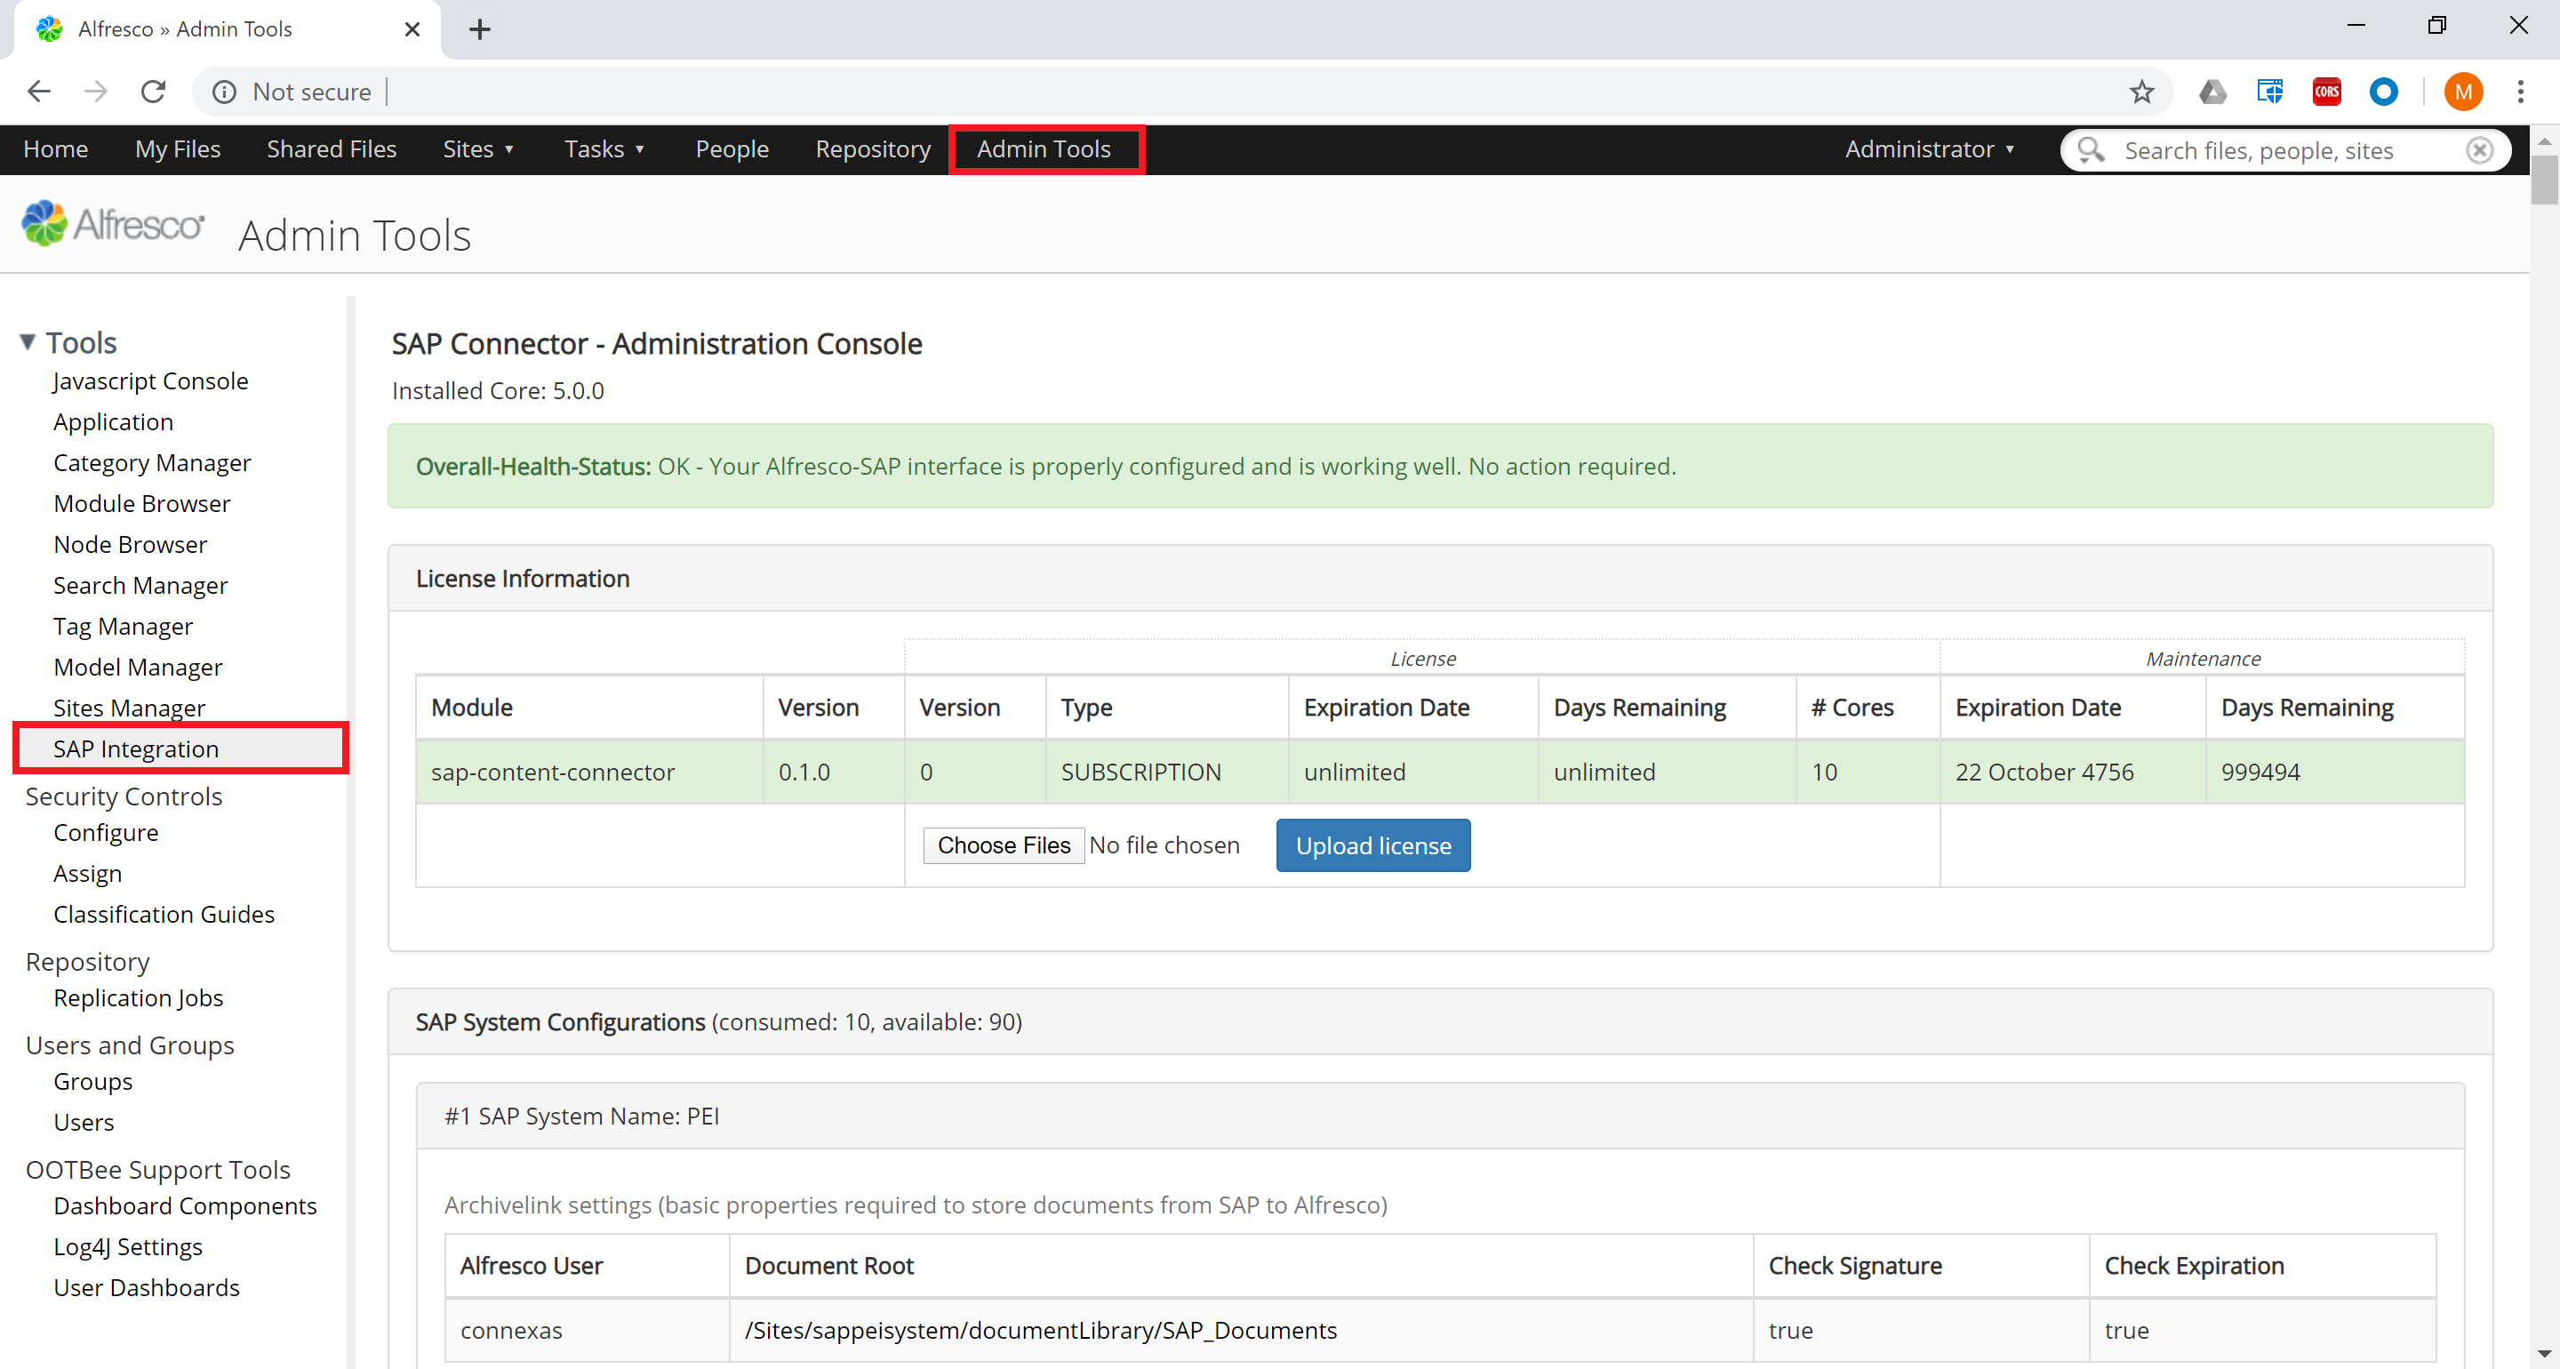The height and width of the screenshot is (1369, 2560).
Task: Open the Sites dropdown
Action: (478, 149)
